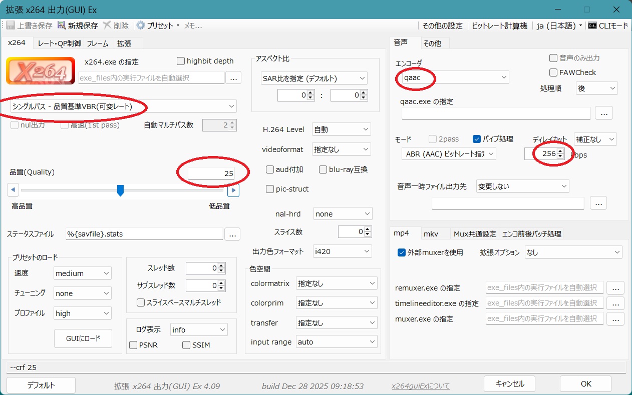This screenshot has height=395, width=632.
Task: Uncheck 外部muxerを使用 checkbox
Action: tap(401, 252)
